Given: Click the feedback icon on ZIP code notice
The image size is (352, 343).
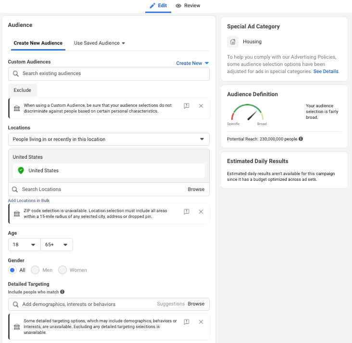Looking at the screenshot, I should click(x=187, y=212).
